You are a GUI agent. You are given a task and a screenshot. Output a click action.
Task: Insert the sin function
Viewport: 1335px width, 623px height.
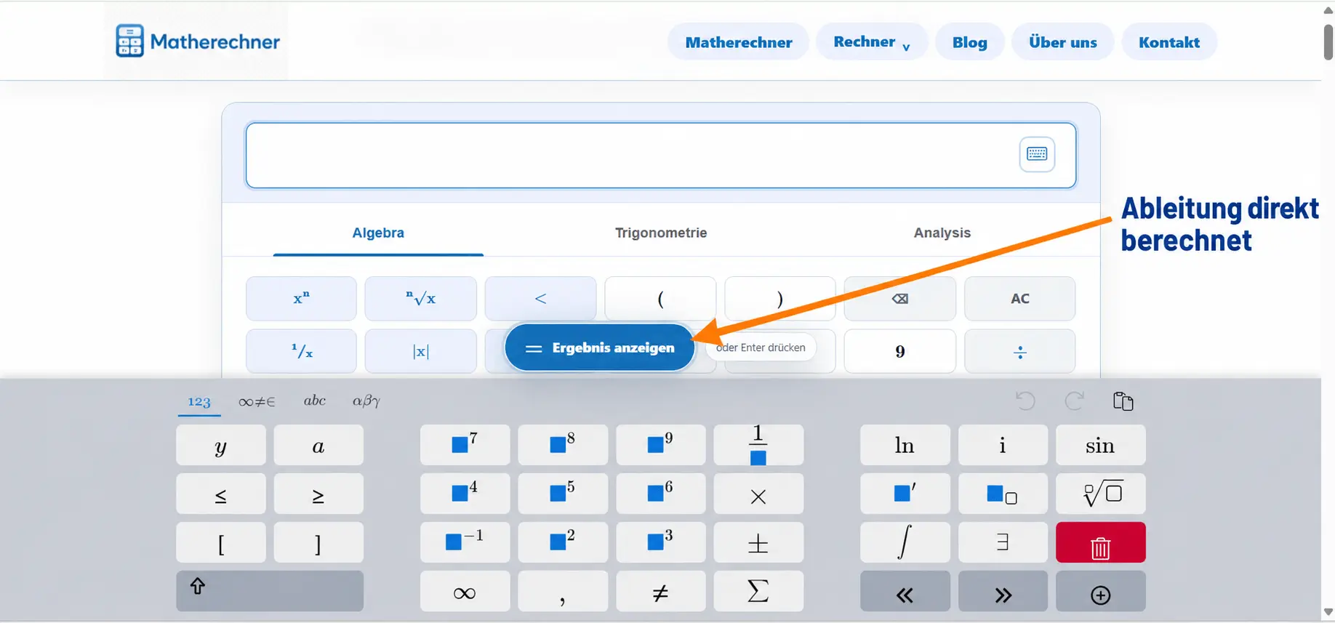(x=1100, y=445)
